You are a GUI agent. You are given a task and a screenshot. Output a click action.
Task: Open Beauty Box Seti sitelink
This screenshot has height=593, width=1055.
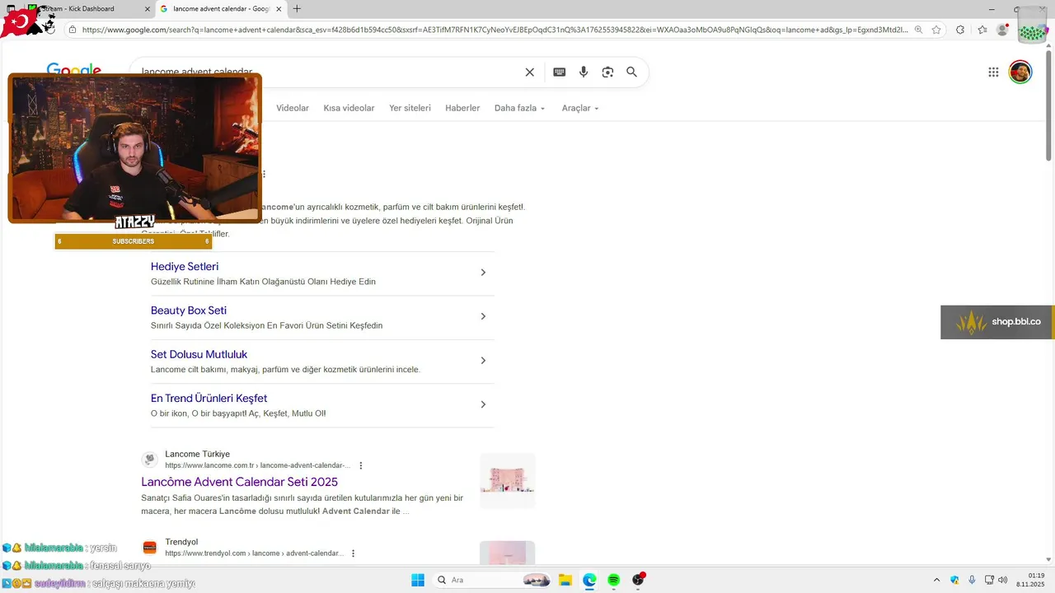tap(189, 311)
